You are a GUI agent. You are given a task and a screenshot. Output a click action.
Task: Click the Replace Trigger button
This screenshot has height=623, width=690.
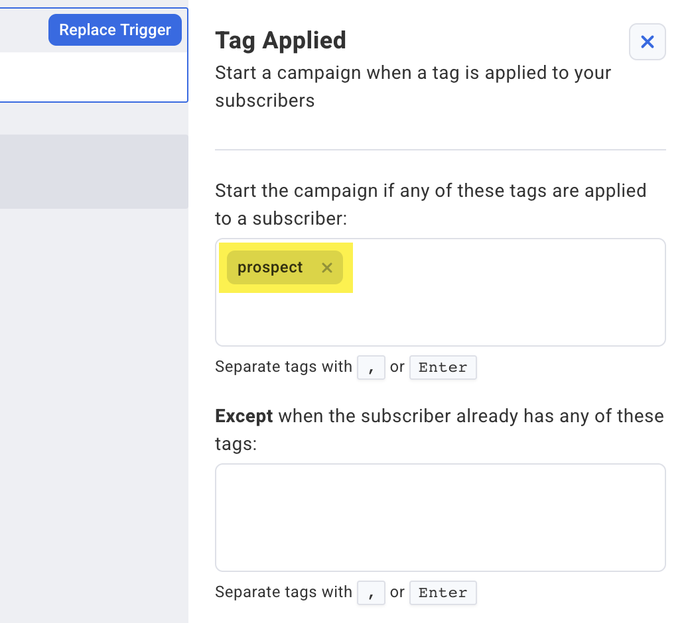114,29
